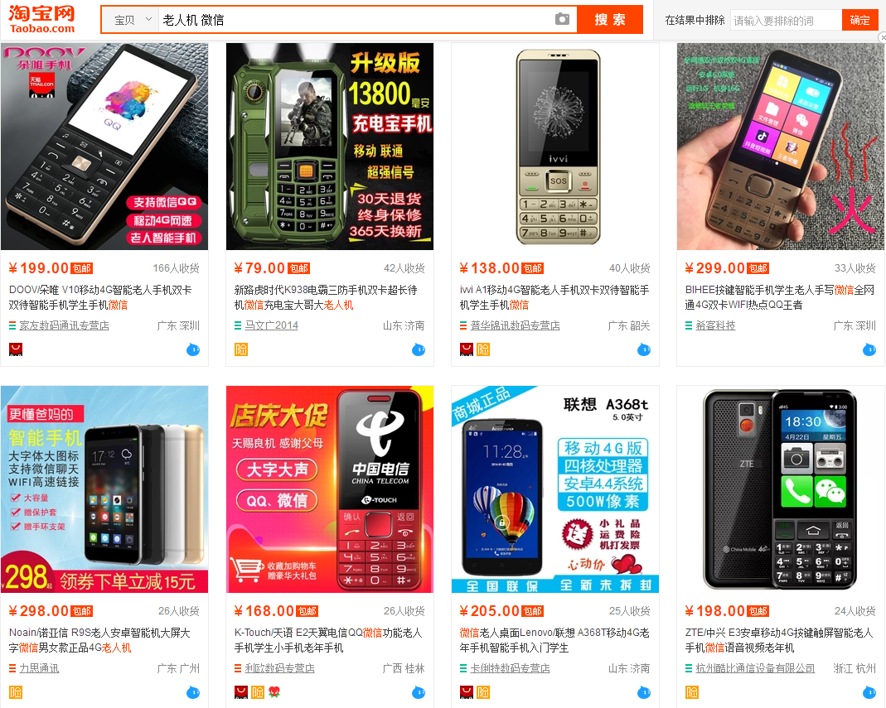This screenshot has width=886, height=708.
Task: Open the Lenovo A368t product image
Action: click(555, 489)
